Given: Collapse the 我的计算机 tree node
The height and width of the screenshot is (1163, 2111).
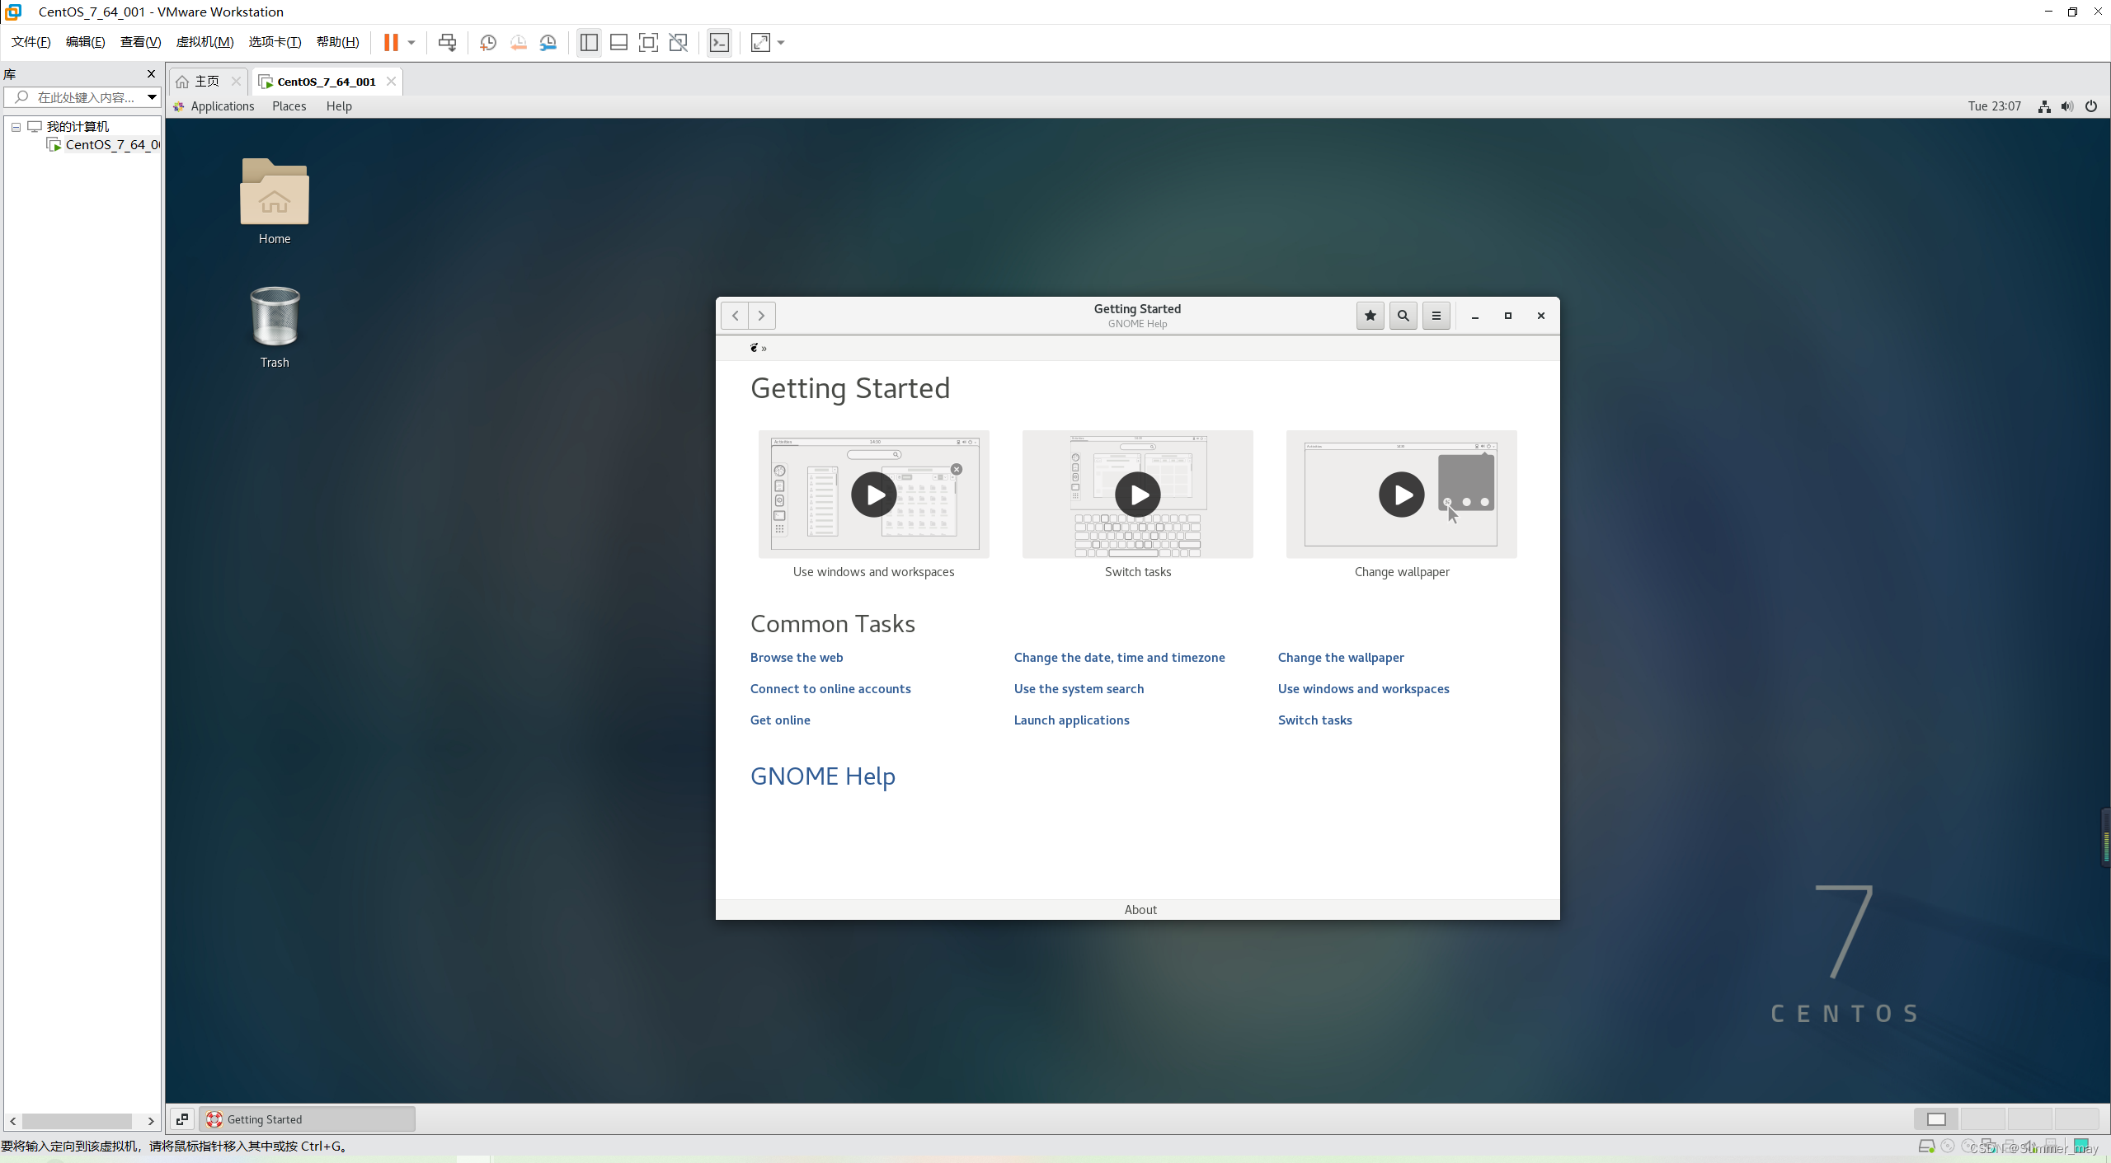Looking at the screenshot, I should 16,127.
